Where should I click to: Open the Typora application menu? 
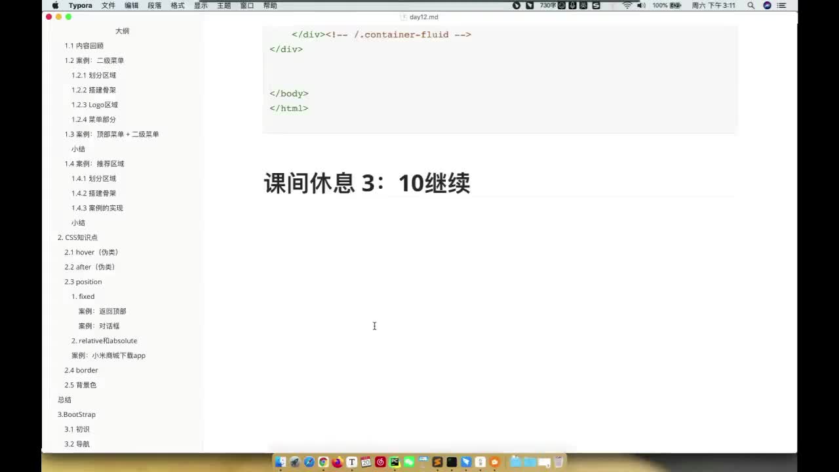pos(81,5)
